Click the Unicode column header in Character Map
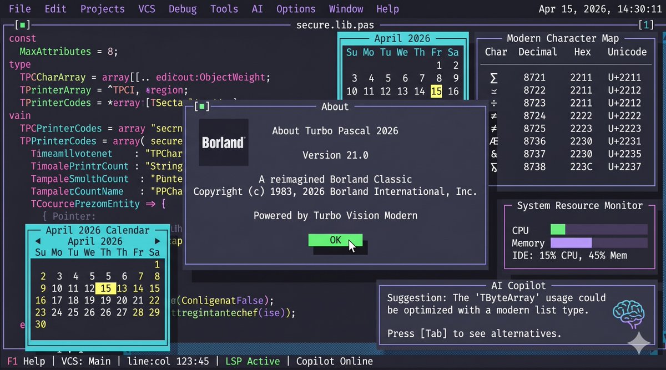The width and height of the screenshot is (666, 370). (x=627, y=52)
